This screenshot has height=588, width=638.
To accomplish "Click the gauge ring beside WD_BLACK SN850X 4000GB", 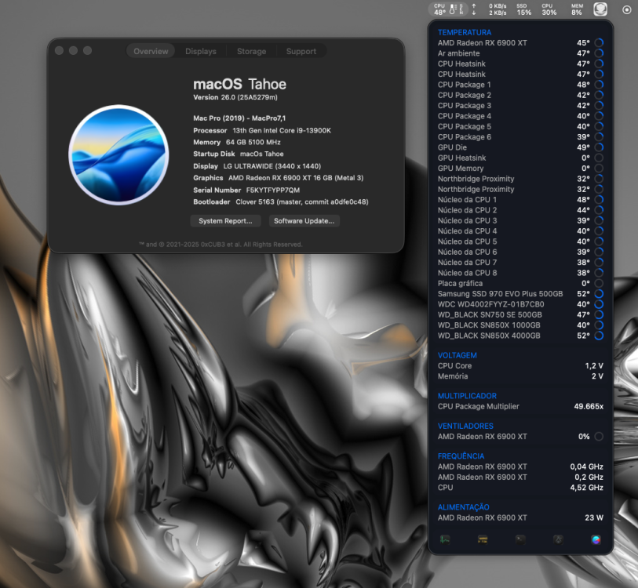I will click(599, 336).
